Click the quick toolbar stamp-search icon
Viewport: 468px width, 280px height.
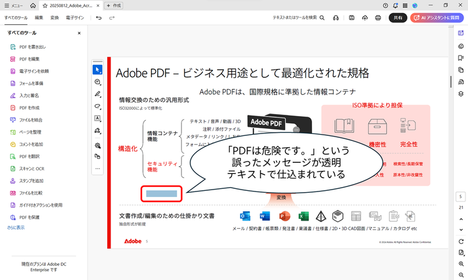pos(97,145)
